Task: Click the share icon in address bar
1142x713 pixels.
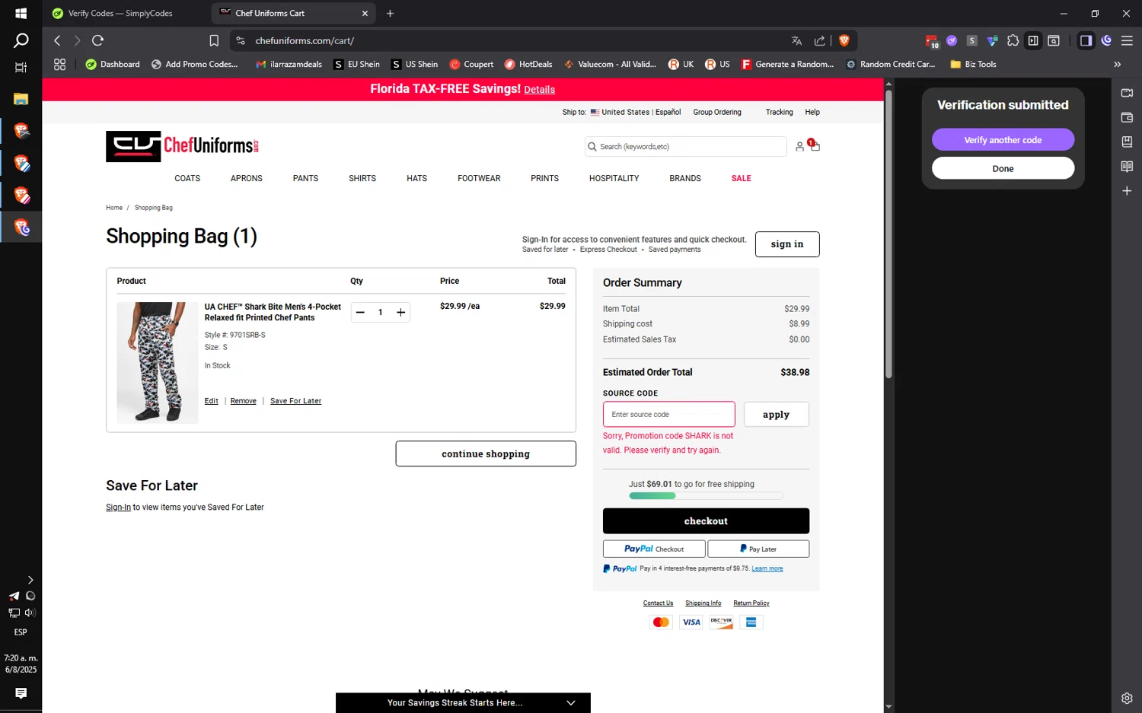Action: point(819,40)
